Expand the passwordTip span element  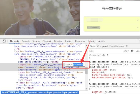pos(17,83)
